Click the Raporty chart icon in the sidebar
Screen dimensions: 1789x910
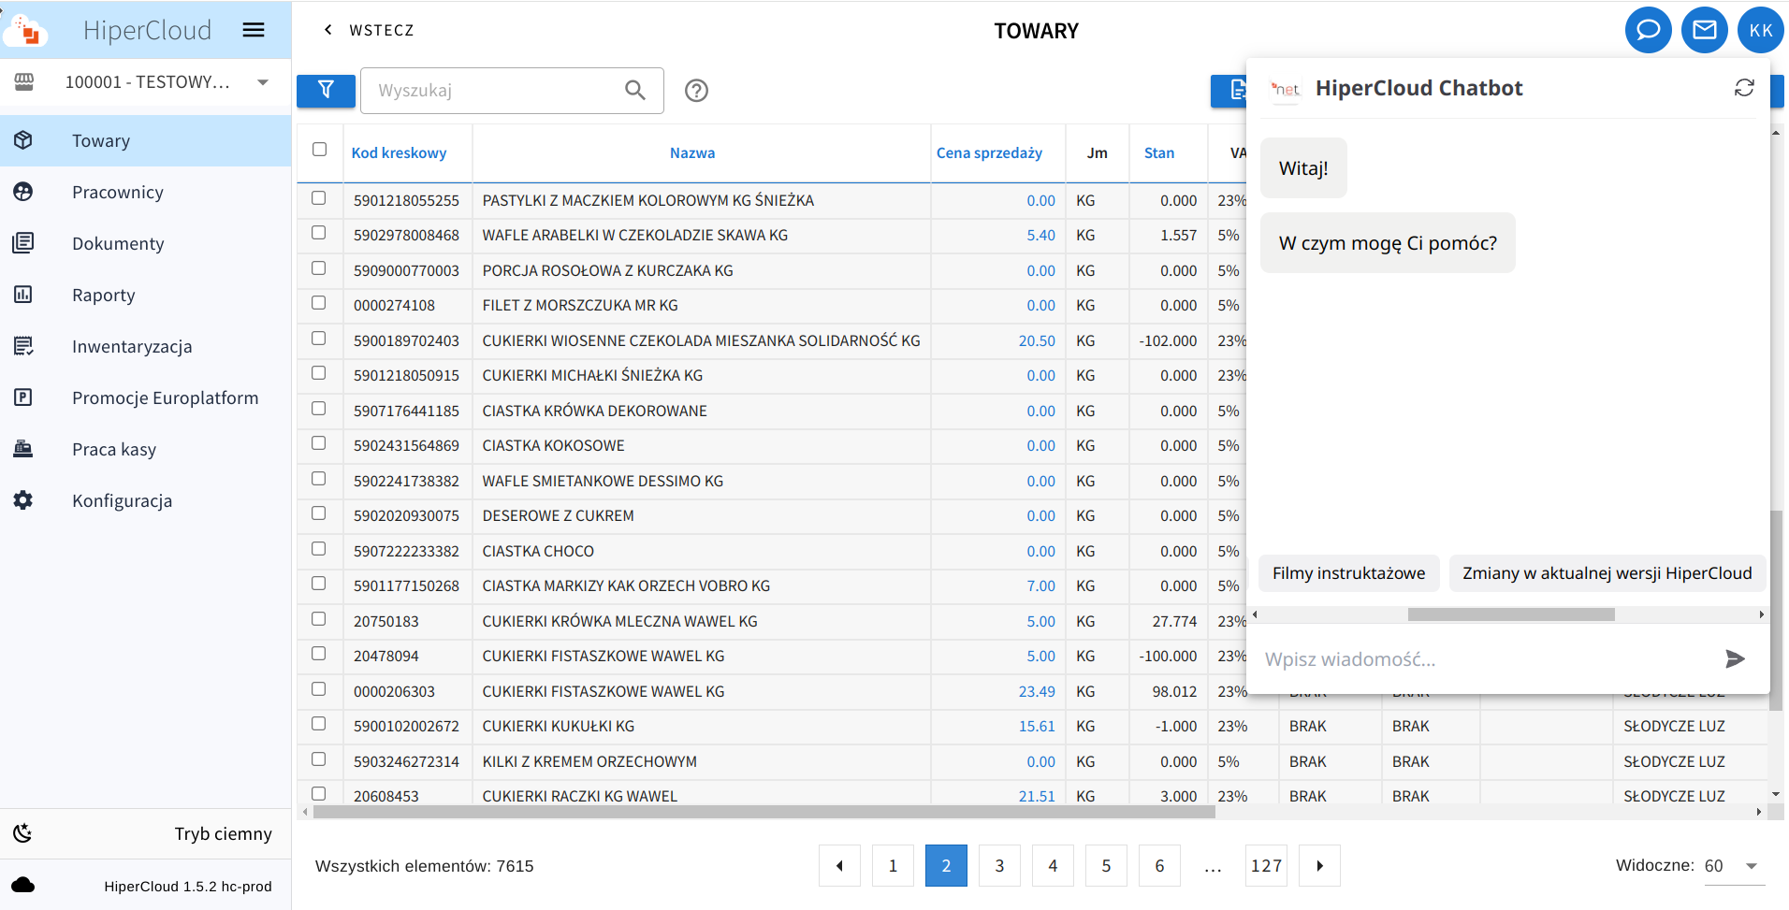23,295
